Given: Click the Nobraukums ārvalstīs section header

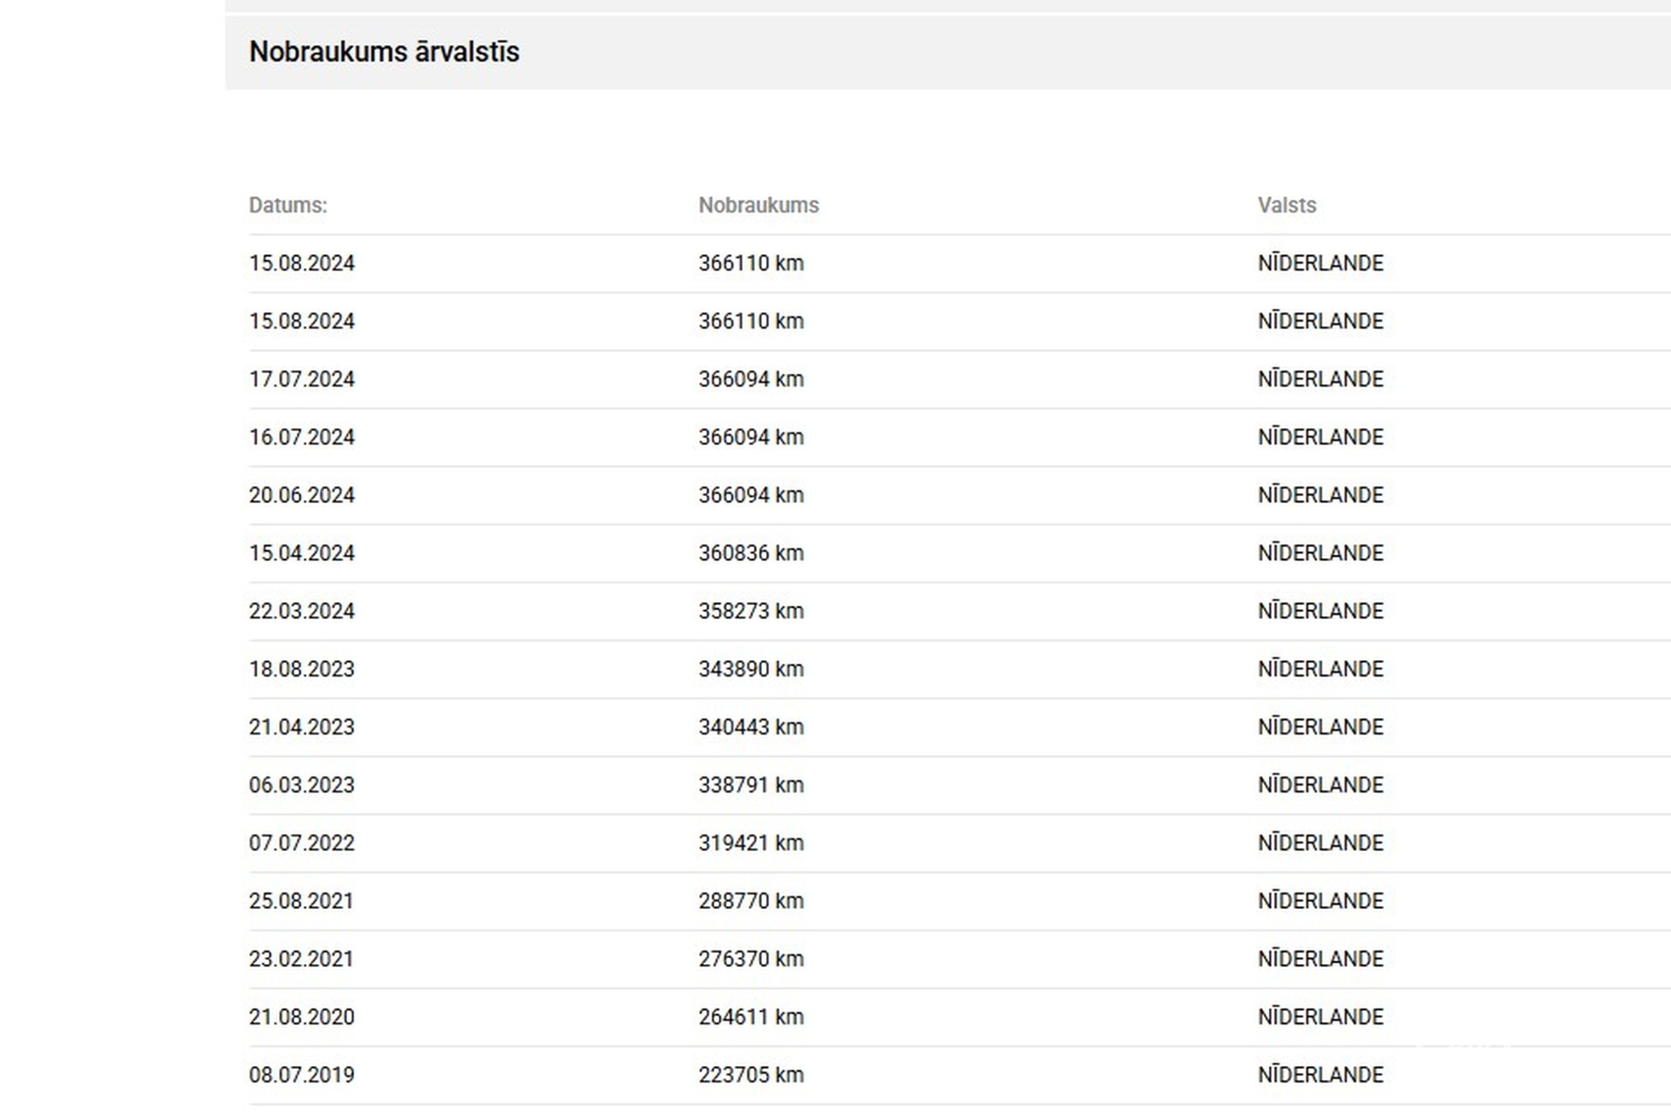Looking at the screenshot, I should [384, 52].
